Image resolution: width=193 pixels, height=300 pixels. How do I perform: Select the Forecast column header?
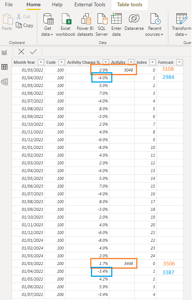point(170,62)
